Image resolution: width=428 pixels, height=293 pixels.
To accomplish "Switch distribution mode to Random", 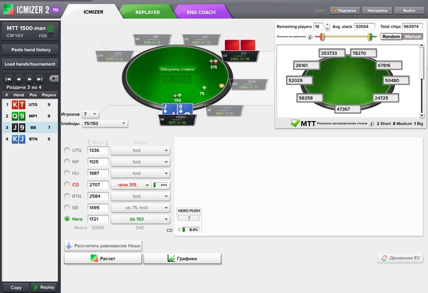I will click(x=391, y=36).
